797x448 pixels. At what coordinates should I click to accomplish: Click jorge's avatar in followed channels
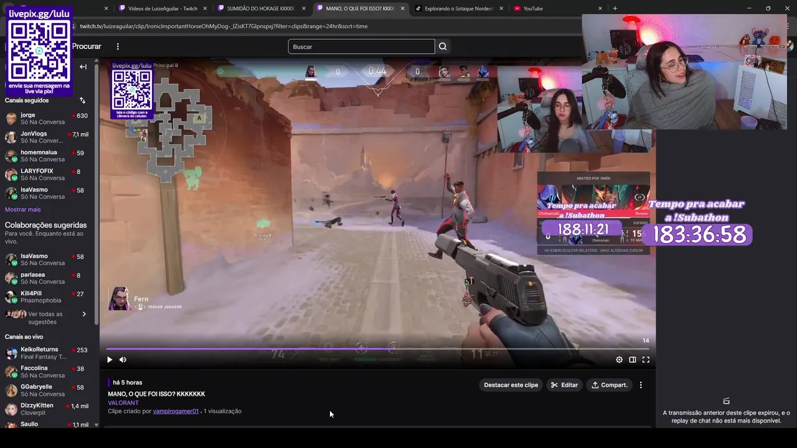point(11,119)
